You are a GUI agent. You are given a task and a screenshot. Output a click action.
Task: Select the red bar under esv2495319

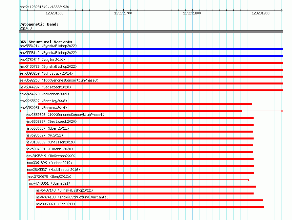point(140,159)
